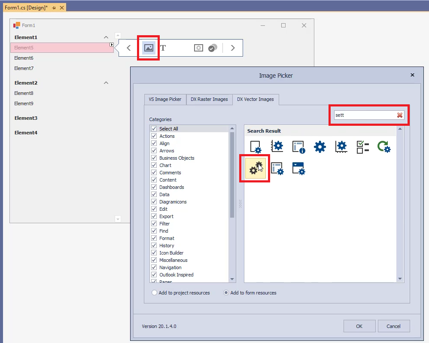Collapse the Element2 group
Screen dimensions: 429x343
(x=106, y=82)
